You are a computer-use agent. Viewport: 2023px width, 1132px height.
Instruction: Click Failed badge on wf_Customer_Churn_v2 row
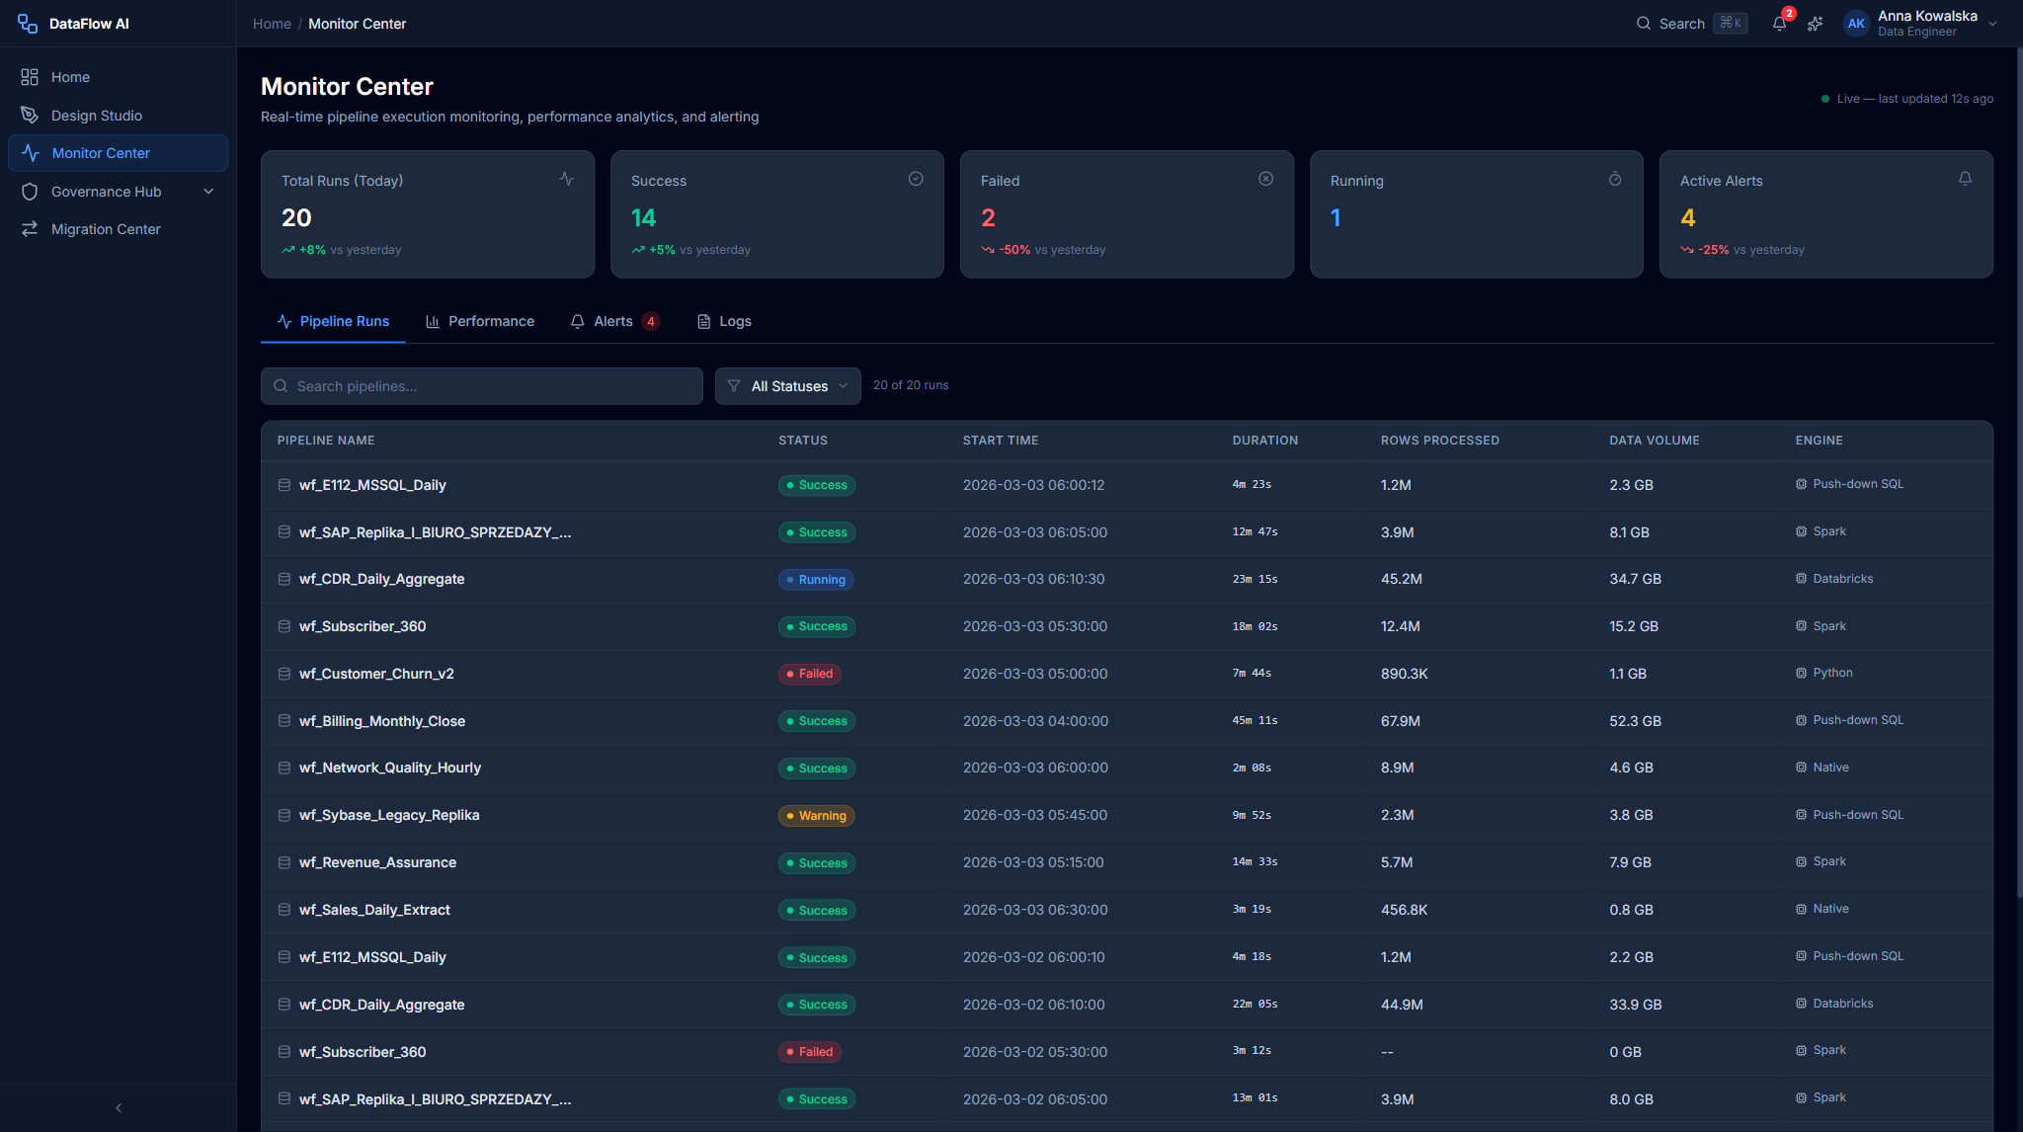(x=809, y=674)
